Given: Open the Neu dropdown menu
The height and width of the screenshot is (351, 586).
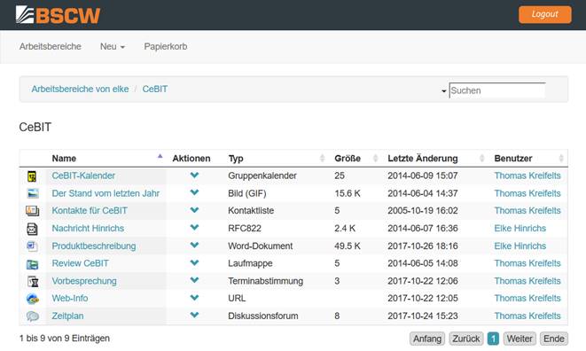Looking at the screenshot, I should 113,47.
